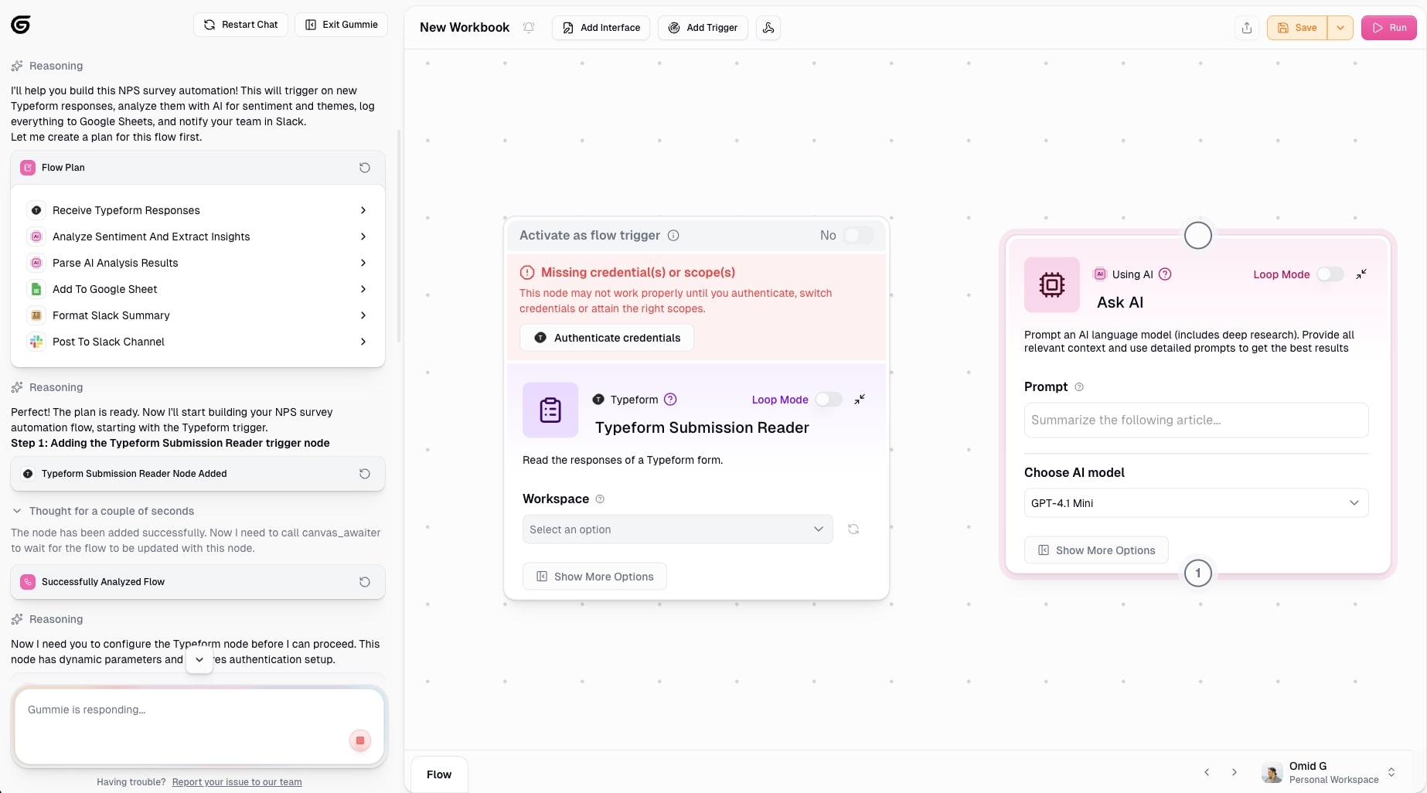Switch to the Flow tab
The width and height of the screenshot is (1427, 793).
(439, 774)
